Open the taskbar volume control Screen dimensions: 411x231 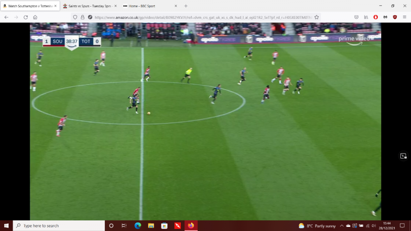click(x=374, y=226)
